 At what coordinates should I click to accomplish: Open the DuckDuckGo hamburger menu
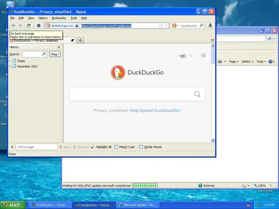click(204, 56)
